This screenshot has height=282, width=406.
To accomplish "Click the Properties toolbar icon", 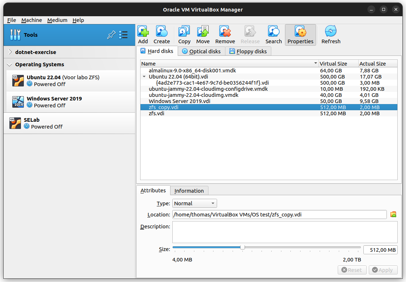I will click(x=300, y=35).
